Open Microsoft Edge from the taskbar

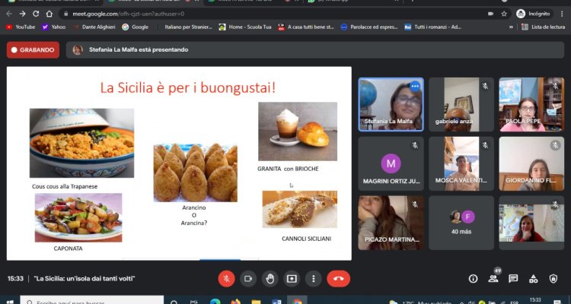click(215, 302)
